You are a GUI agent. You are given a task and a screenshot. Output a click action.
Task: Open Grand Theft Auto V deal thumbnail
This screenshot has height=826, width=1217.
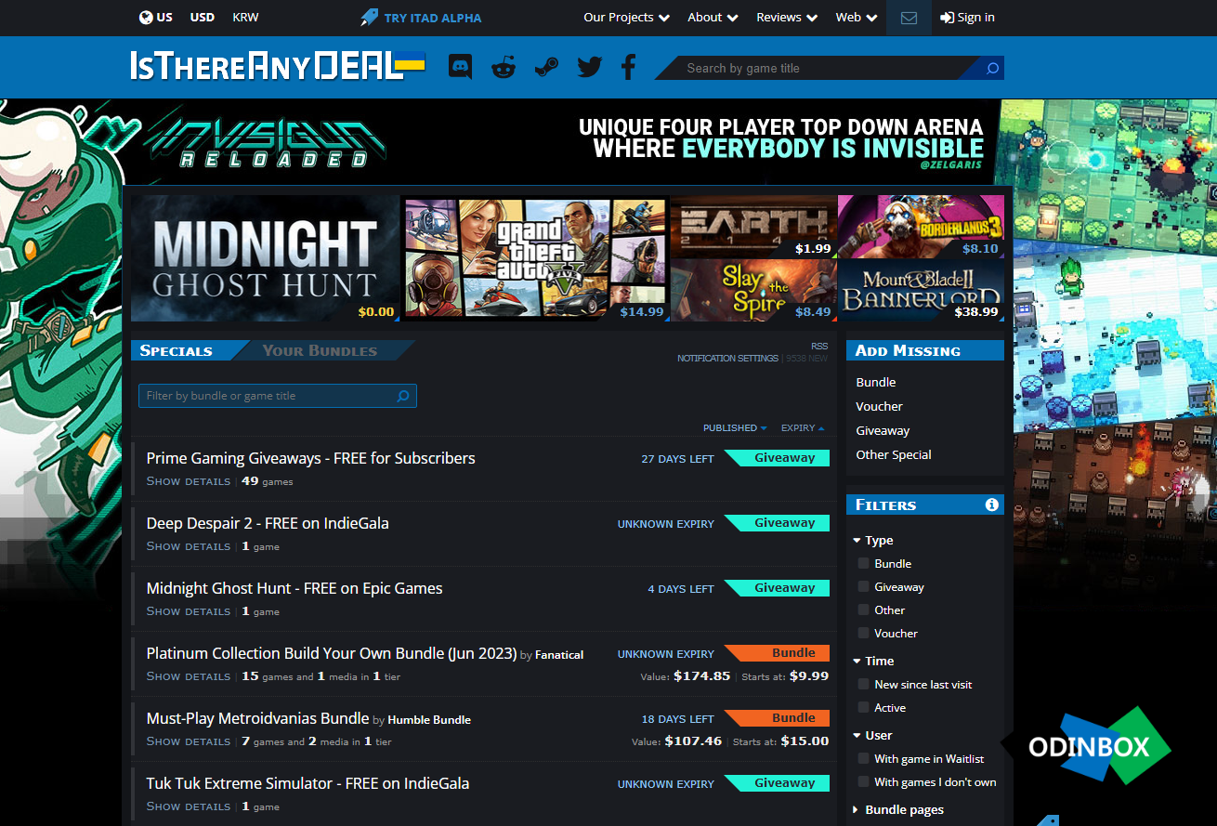click(x=535, y=258)
